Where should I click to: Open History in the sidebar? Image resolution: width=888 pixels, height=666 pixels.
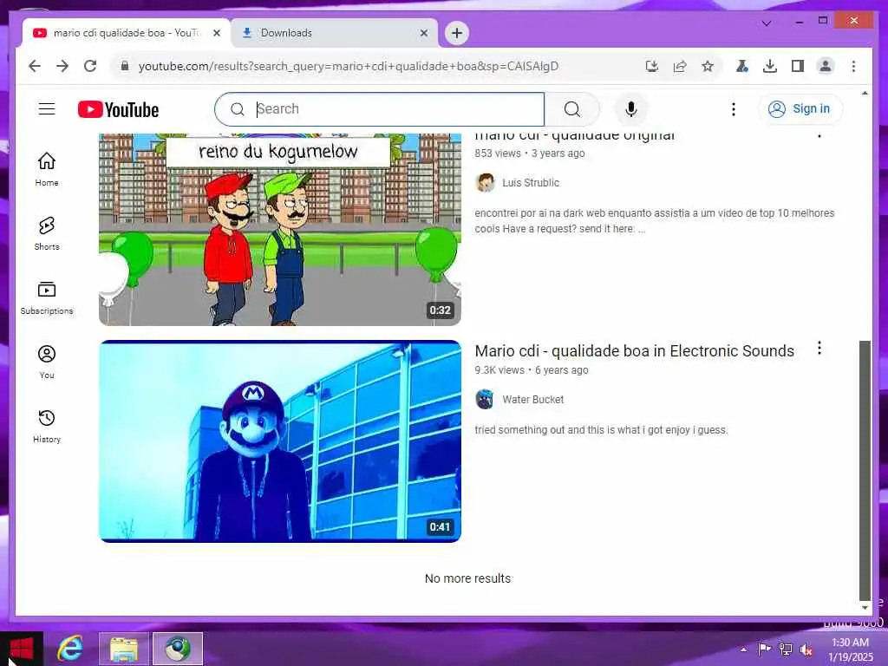47,426
